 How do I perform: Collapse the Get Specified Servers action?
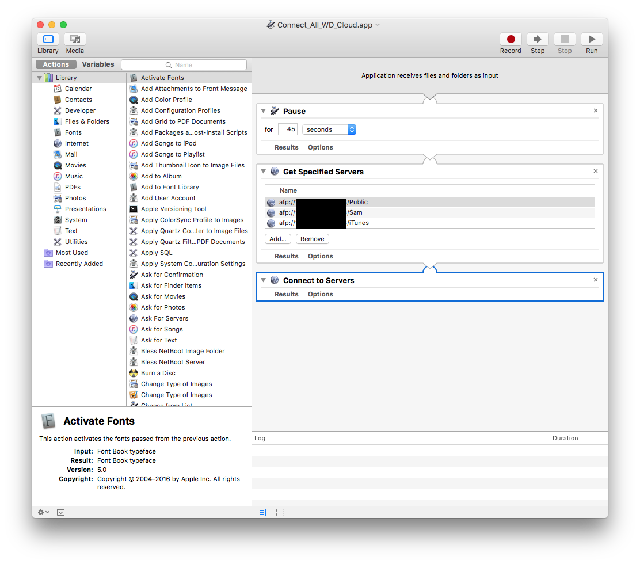click(x=263, y=172)
